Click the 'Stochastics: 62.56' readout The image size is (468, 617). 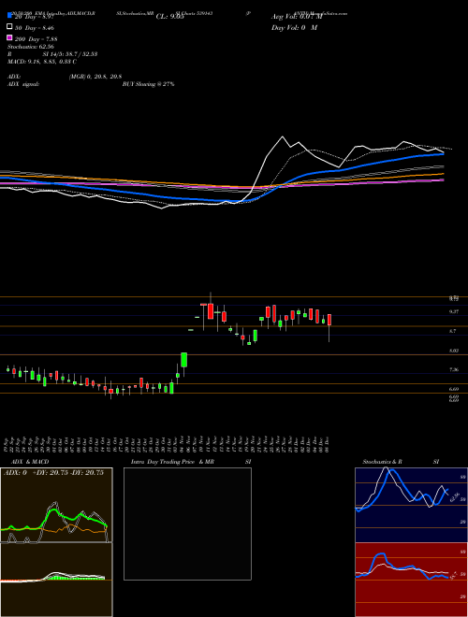[30, 47]
